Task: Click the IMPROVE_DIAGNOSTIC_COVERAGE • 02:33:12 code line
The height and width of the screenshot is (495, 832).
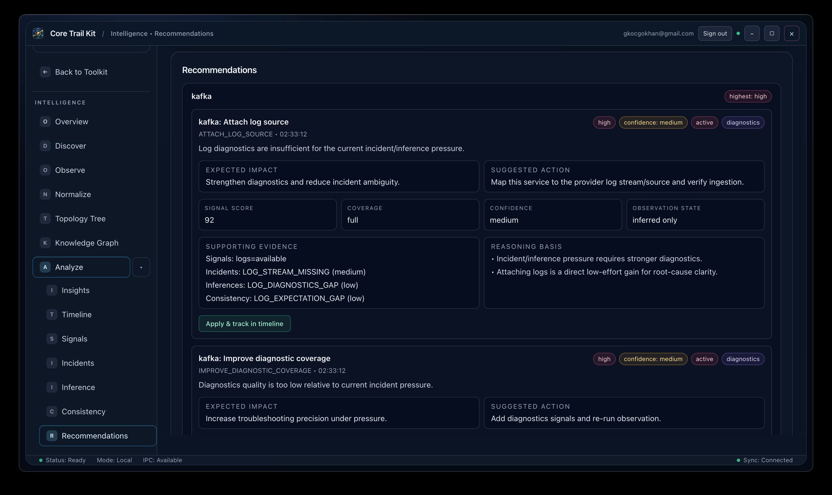Action: click(272, 371)
